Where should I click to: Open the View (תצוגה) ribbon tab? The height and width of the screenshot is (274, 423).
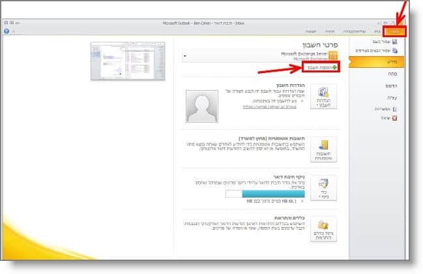pyautogui.click(x=311, y=32)
